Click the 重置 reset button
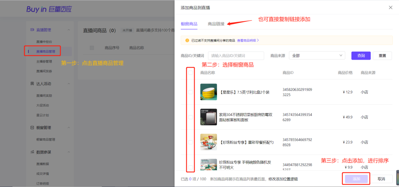 coord(382,56)
